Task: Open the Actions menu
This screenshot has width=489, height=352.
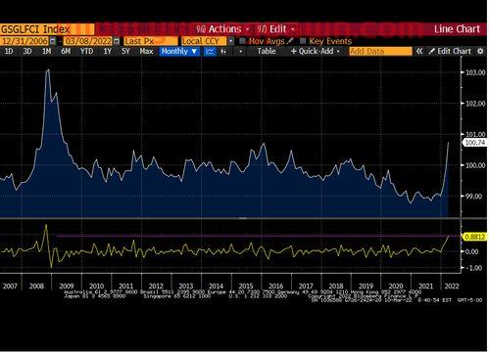Action: coord(222,29)
